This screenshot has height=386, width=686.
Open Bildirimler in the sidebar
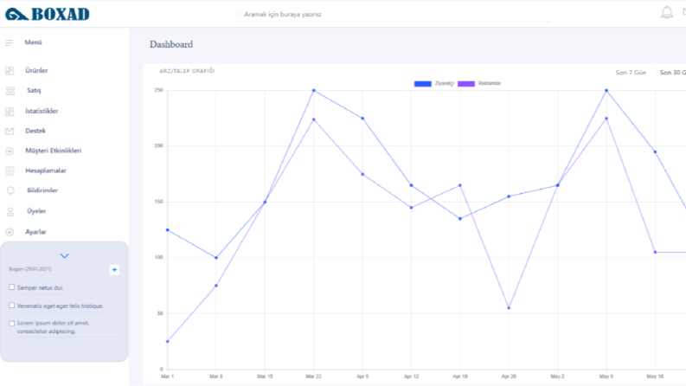(42, 190)
